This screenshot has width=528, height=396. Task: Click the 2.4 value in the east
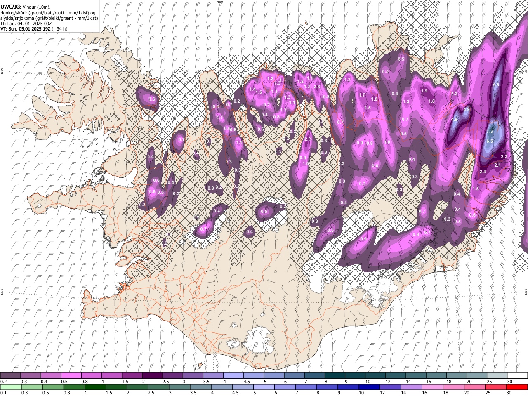point(483,172)
